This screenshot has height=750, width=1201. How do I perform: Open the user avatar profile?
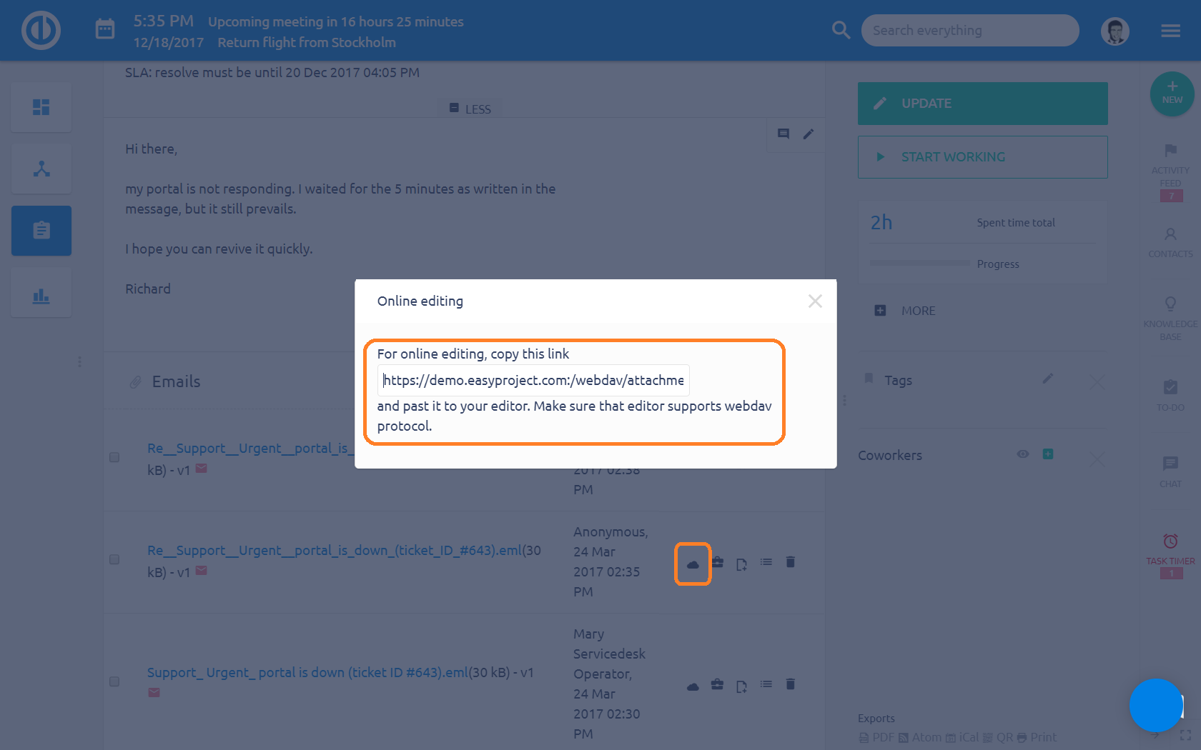(1114, 31)
